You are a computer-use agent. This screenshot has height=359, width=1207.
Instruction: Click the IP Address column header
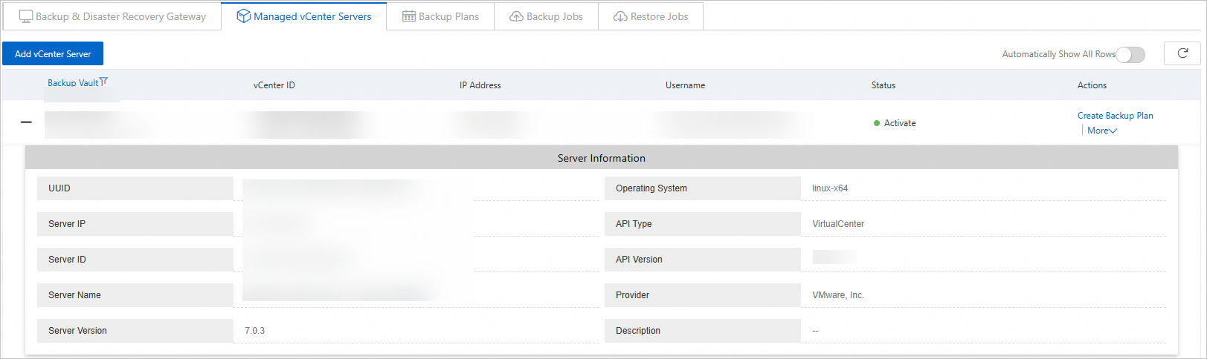480,85
